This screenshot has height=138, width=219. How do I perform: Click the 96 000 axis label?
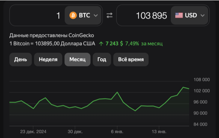tap(200, 102)
